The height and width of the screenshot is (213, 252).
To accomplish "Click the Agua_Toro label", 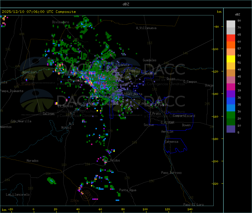I will pyautogui.click(x=30, y=72).
